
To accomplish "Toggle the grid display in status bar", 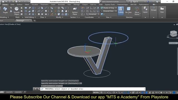I will tap(101, 92).
